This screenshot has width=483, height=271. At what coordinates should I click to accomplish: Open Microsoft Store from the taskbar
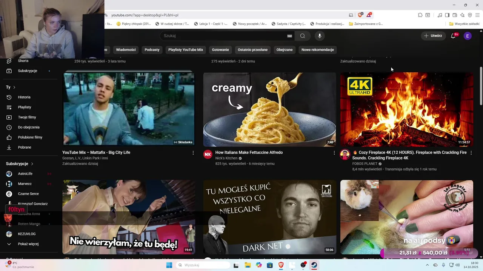coord(270,265)
